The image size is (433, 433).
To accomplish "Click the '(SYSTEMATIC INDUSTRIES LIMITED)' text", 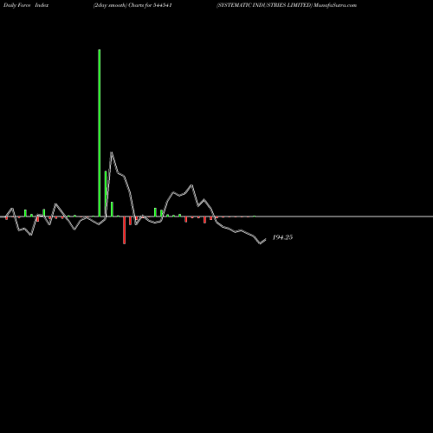I will pyautogui.click(x=264, y=5).
